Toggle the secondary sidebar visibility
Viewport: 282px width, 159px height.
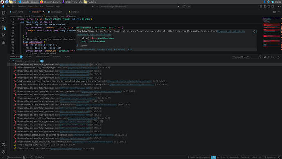coord(273,7)
